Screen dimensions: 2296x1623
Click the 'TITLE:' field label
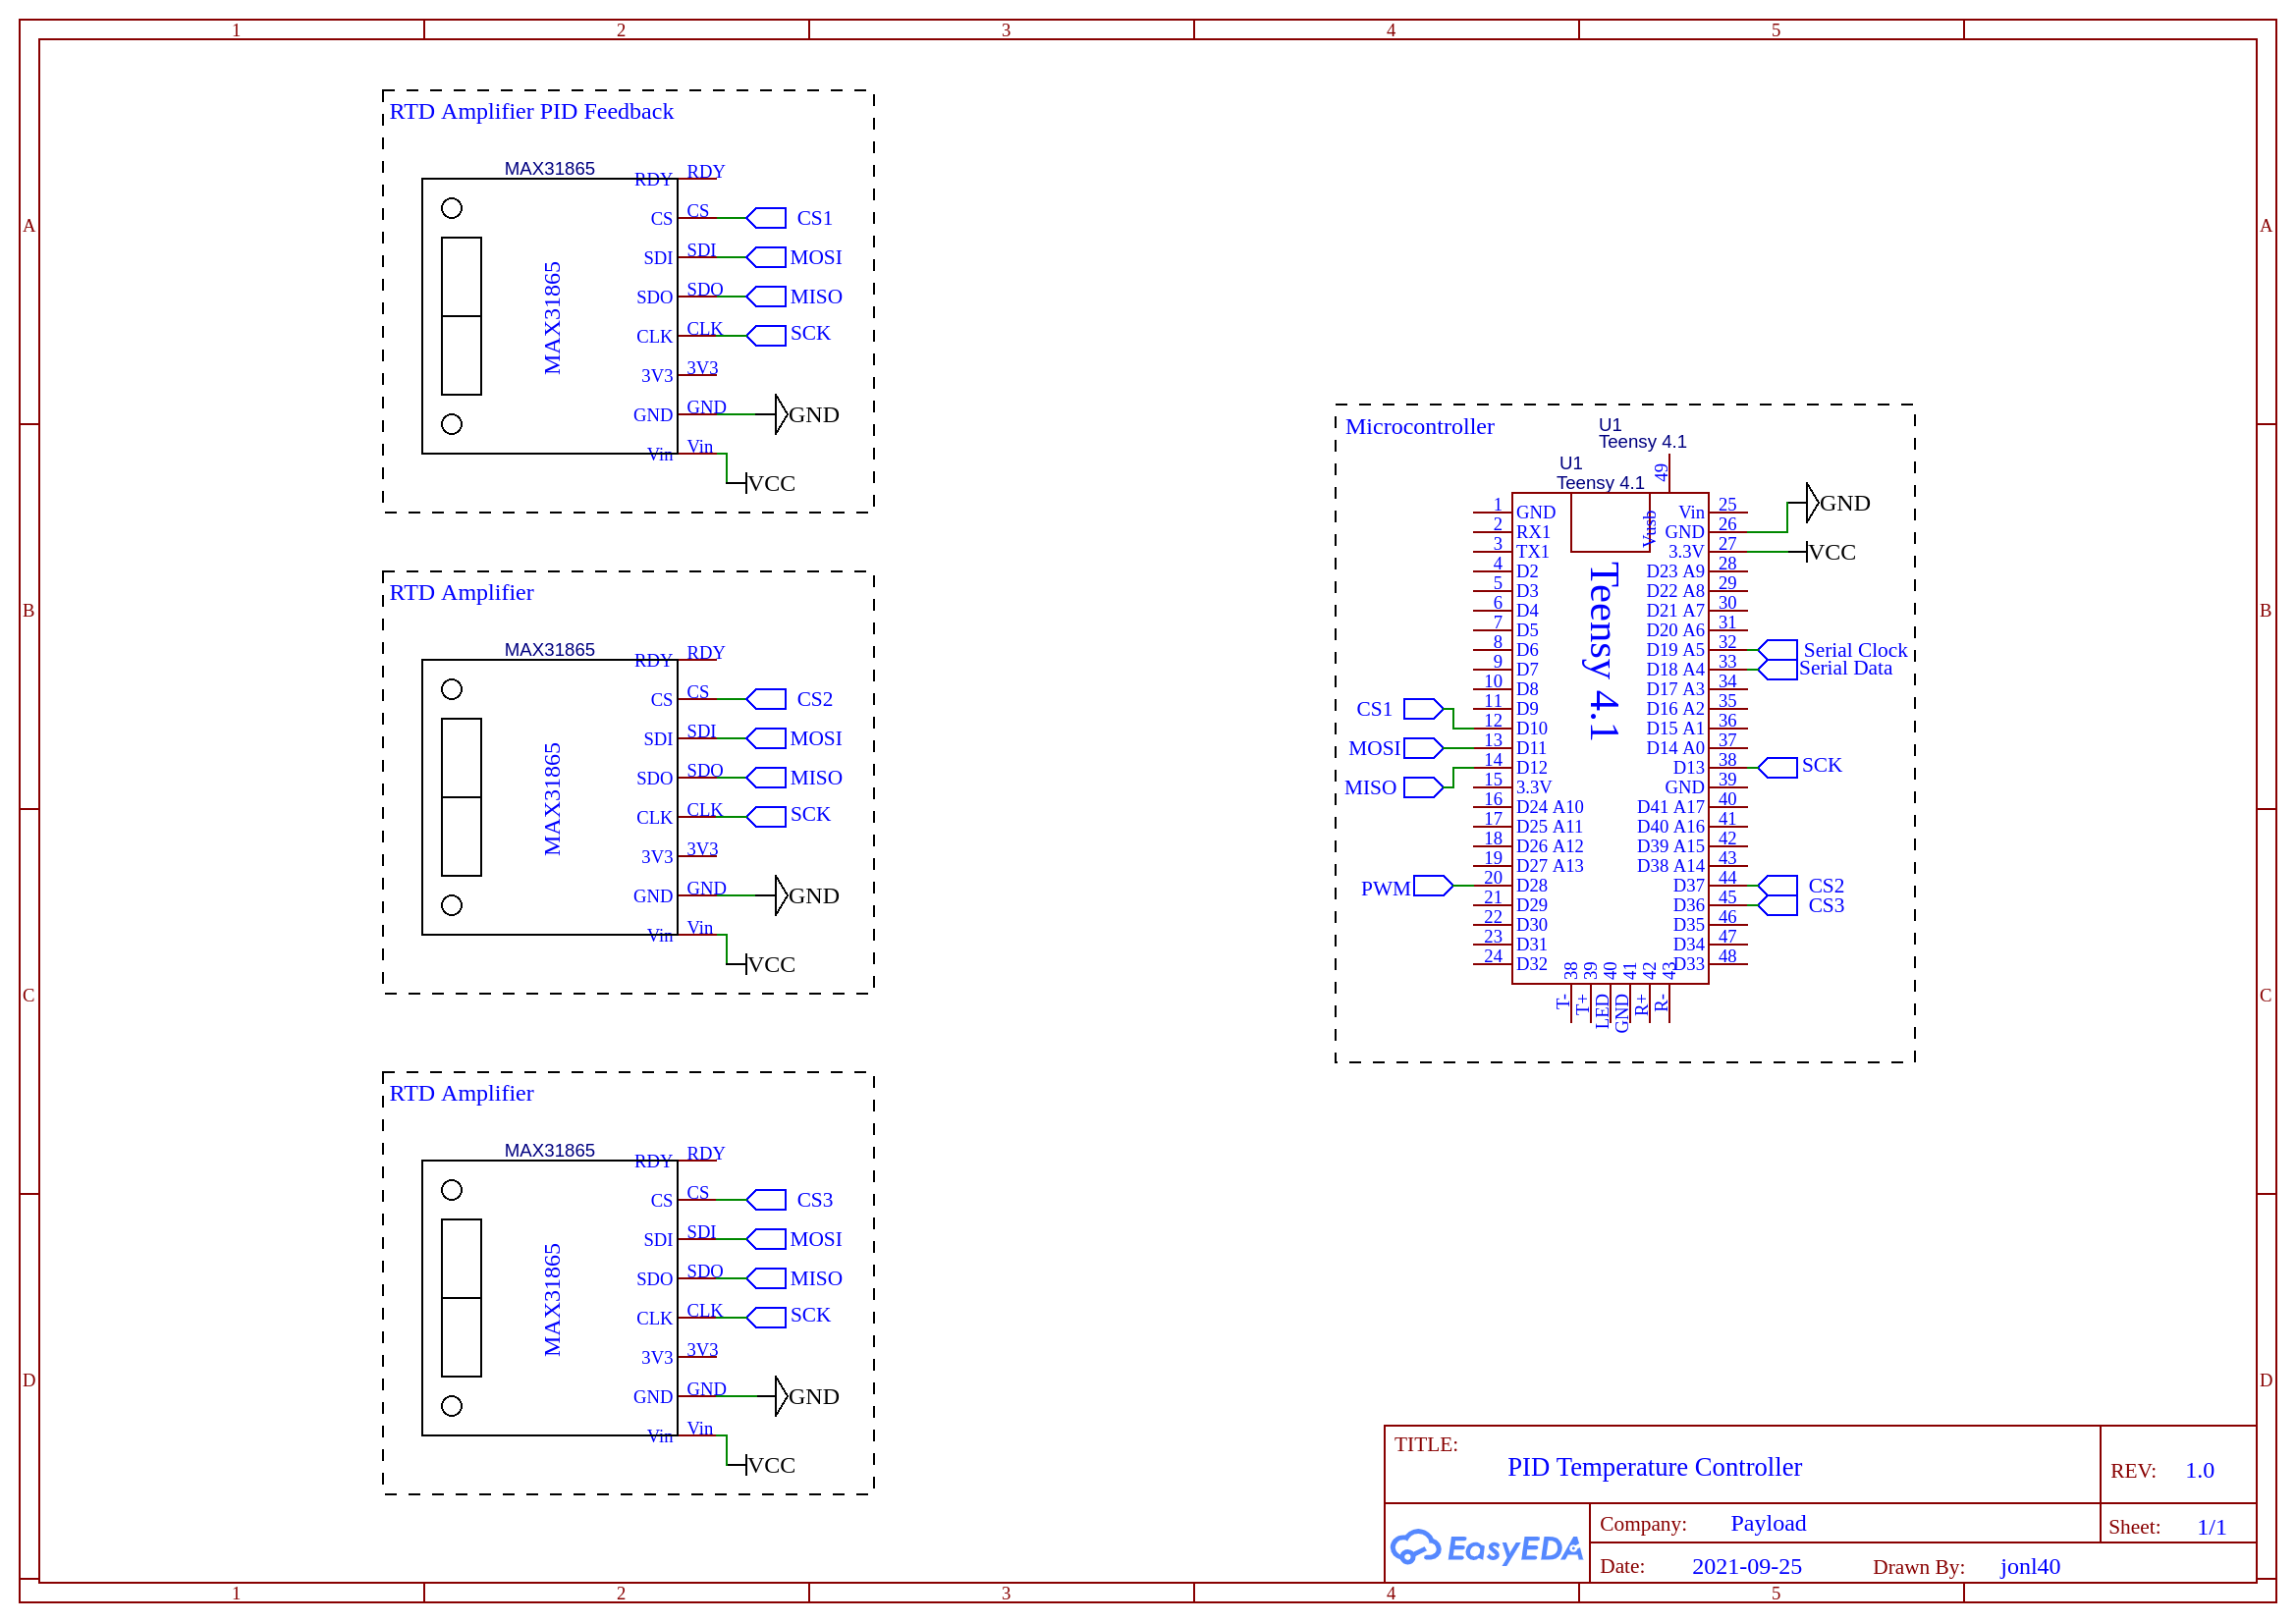[1426, 1444]
